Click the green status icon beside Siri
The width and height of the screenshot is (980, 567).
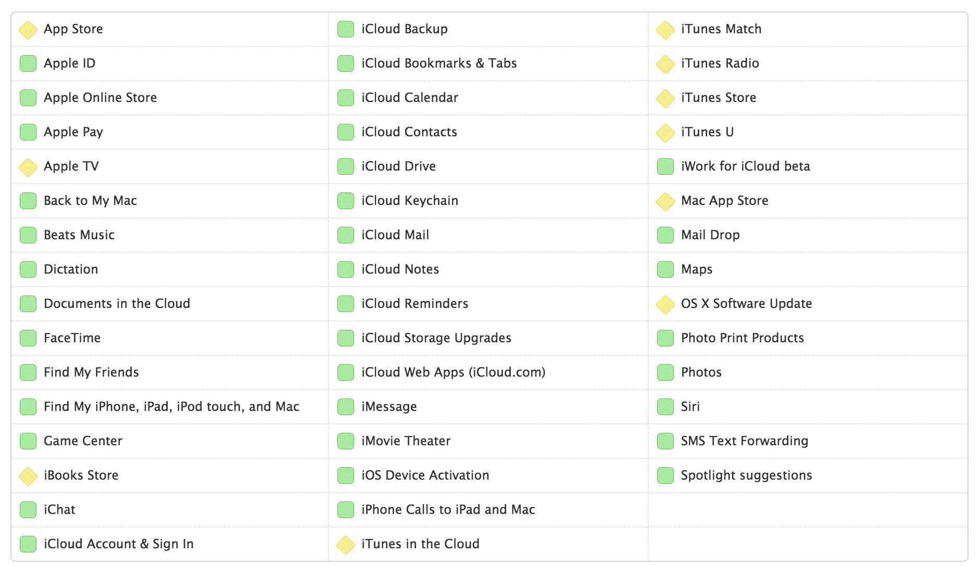(x=665, y=407)
